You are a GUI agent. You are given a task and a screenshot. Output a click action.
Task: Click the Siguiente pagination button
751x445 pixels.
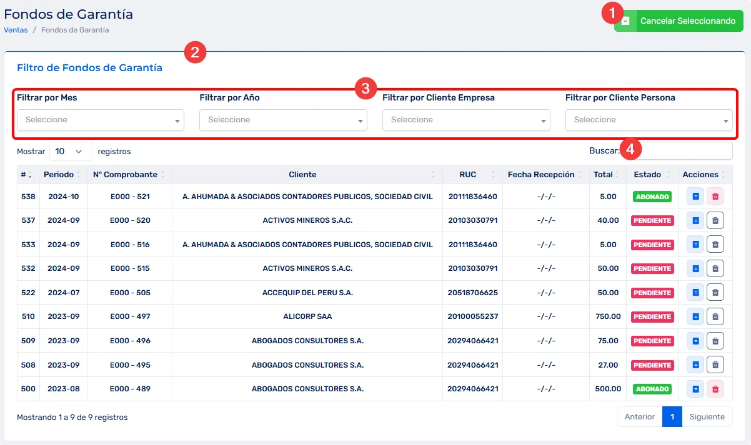(x=707, y=417)
